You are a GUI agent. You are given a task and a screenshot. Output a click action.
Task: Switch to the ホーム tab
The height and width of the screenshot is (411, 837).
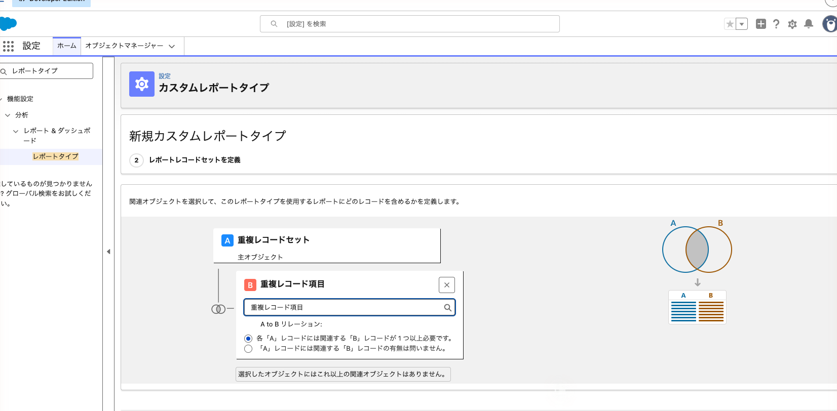tap(67, 46)
